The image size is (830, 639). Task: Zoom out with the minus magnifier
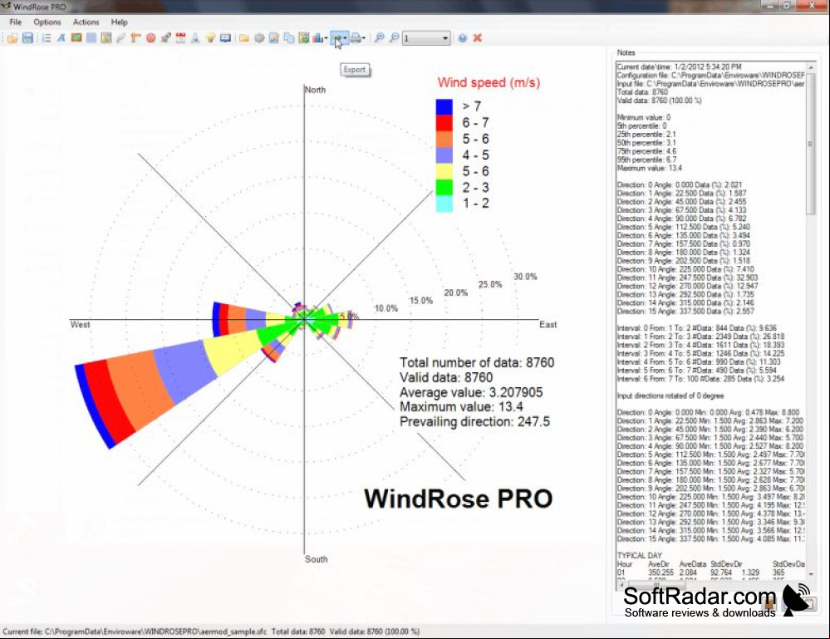pyautogui.click(x=395, y=38)
